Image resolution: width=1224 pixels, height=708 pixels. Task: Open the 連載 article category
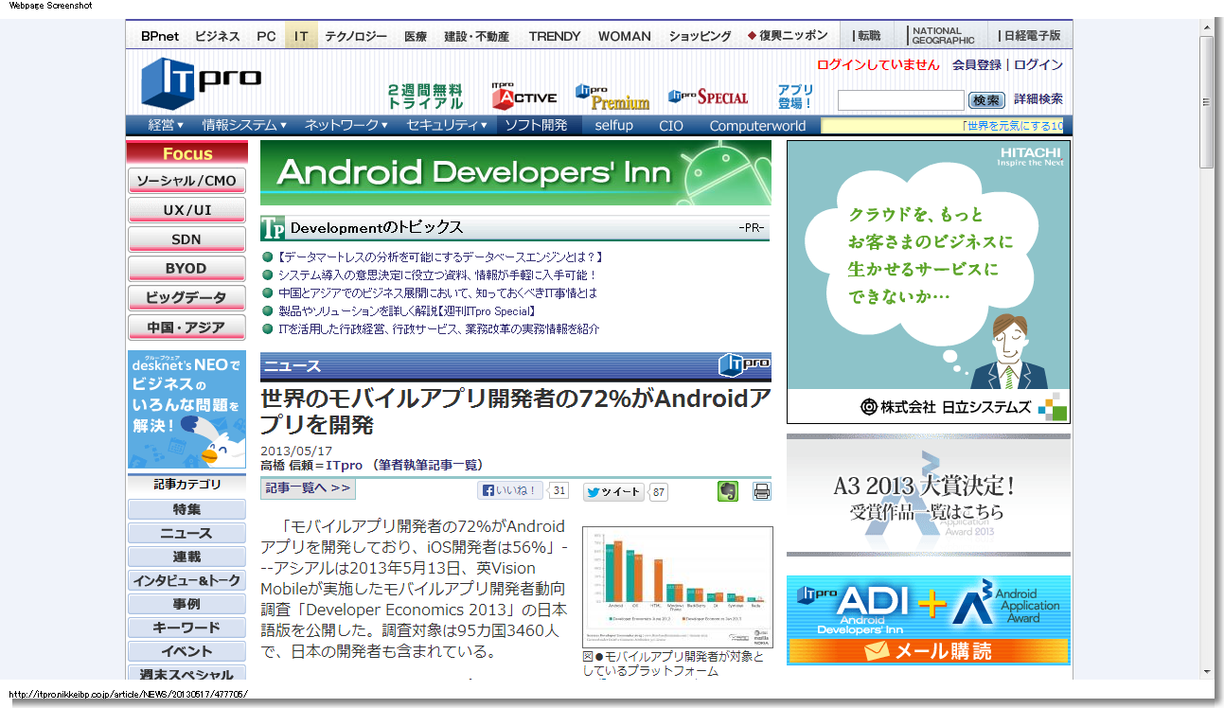click(186, 557)
